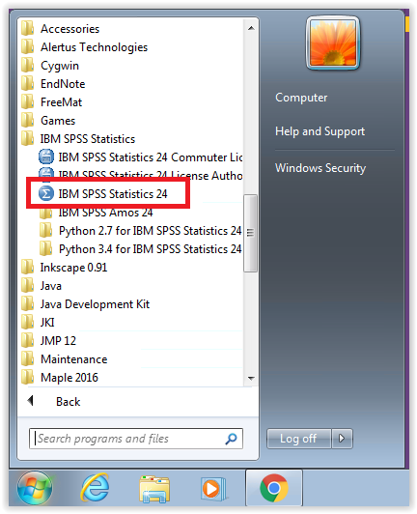Open Java Development Kit folder icon
Viewport: 417px width, 514px height.
click(28, 303)
